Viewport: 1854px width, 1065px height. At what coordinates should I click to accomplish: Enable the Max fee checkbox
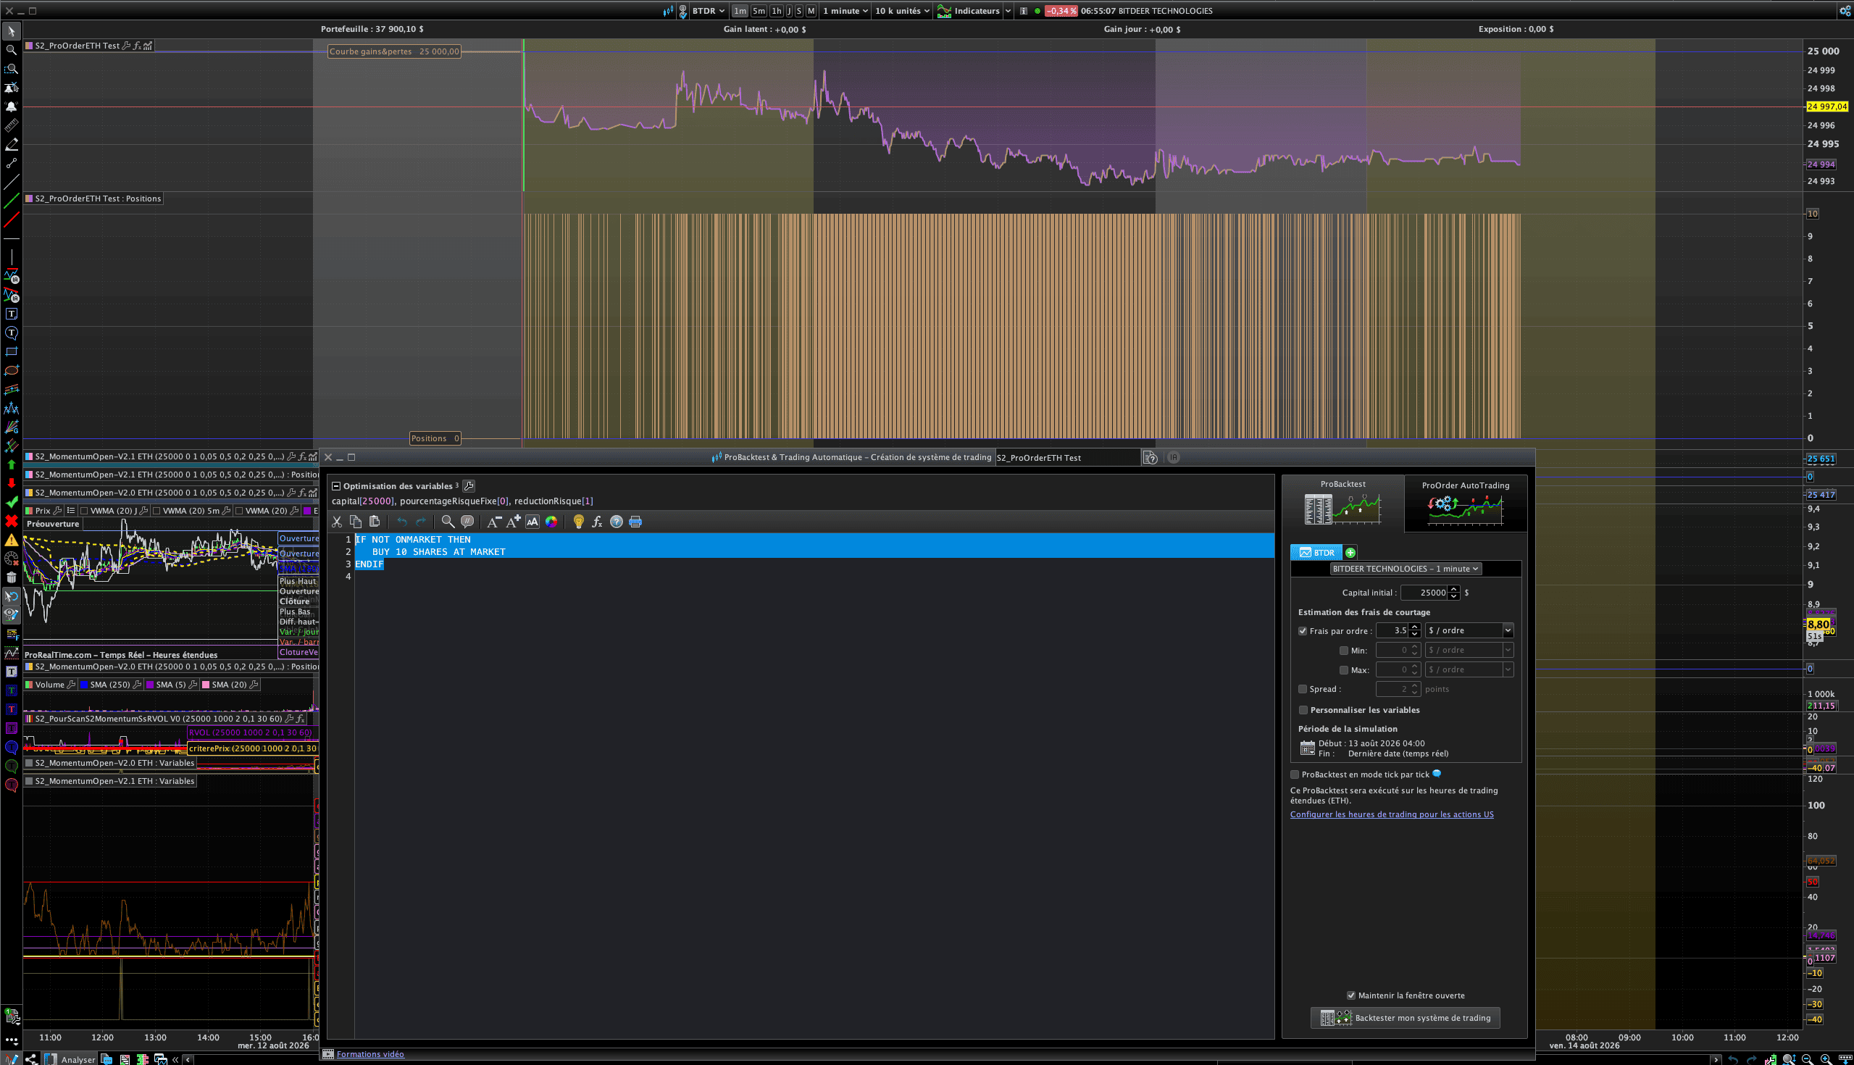1343,670
